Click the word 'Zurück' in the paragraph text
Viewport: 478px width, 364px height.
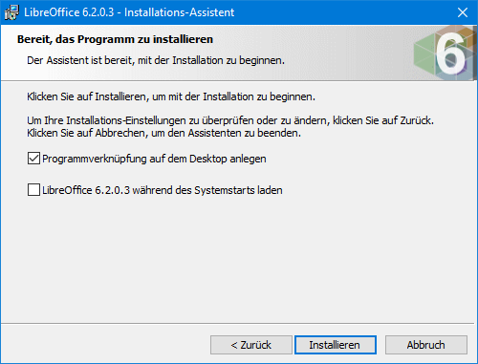pyautogui.click(x=417, y=120)
